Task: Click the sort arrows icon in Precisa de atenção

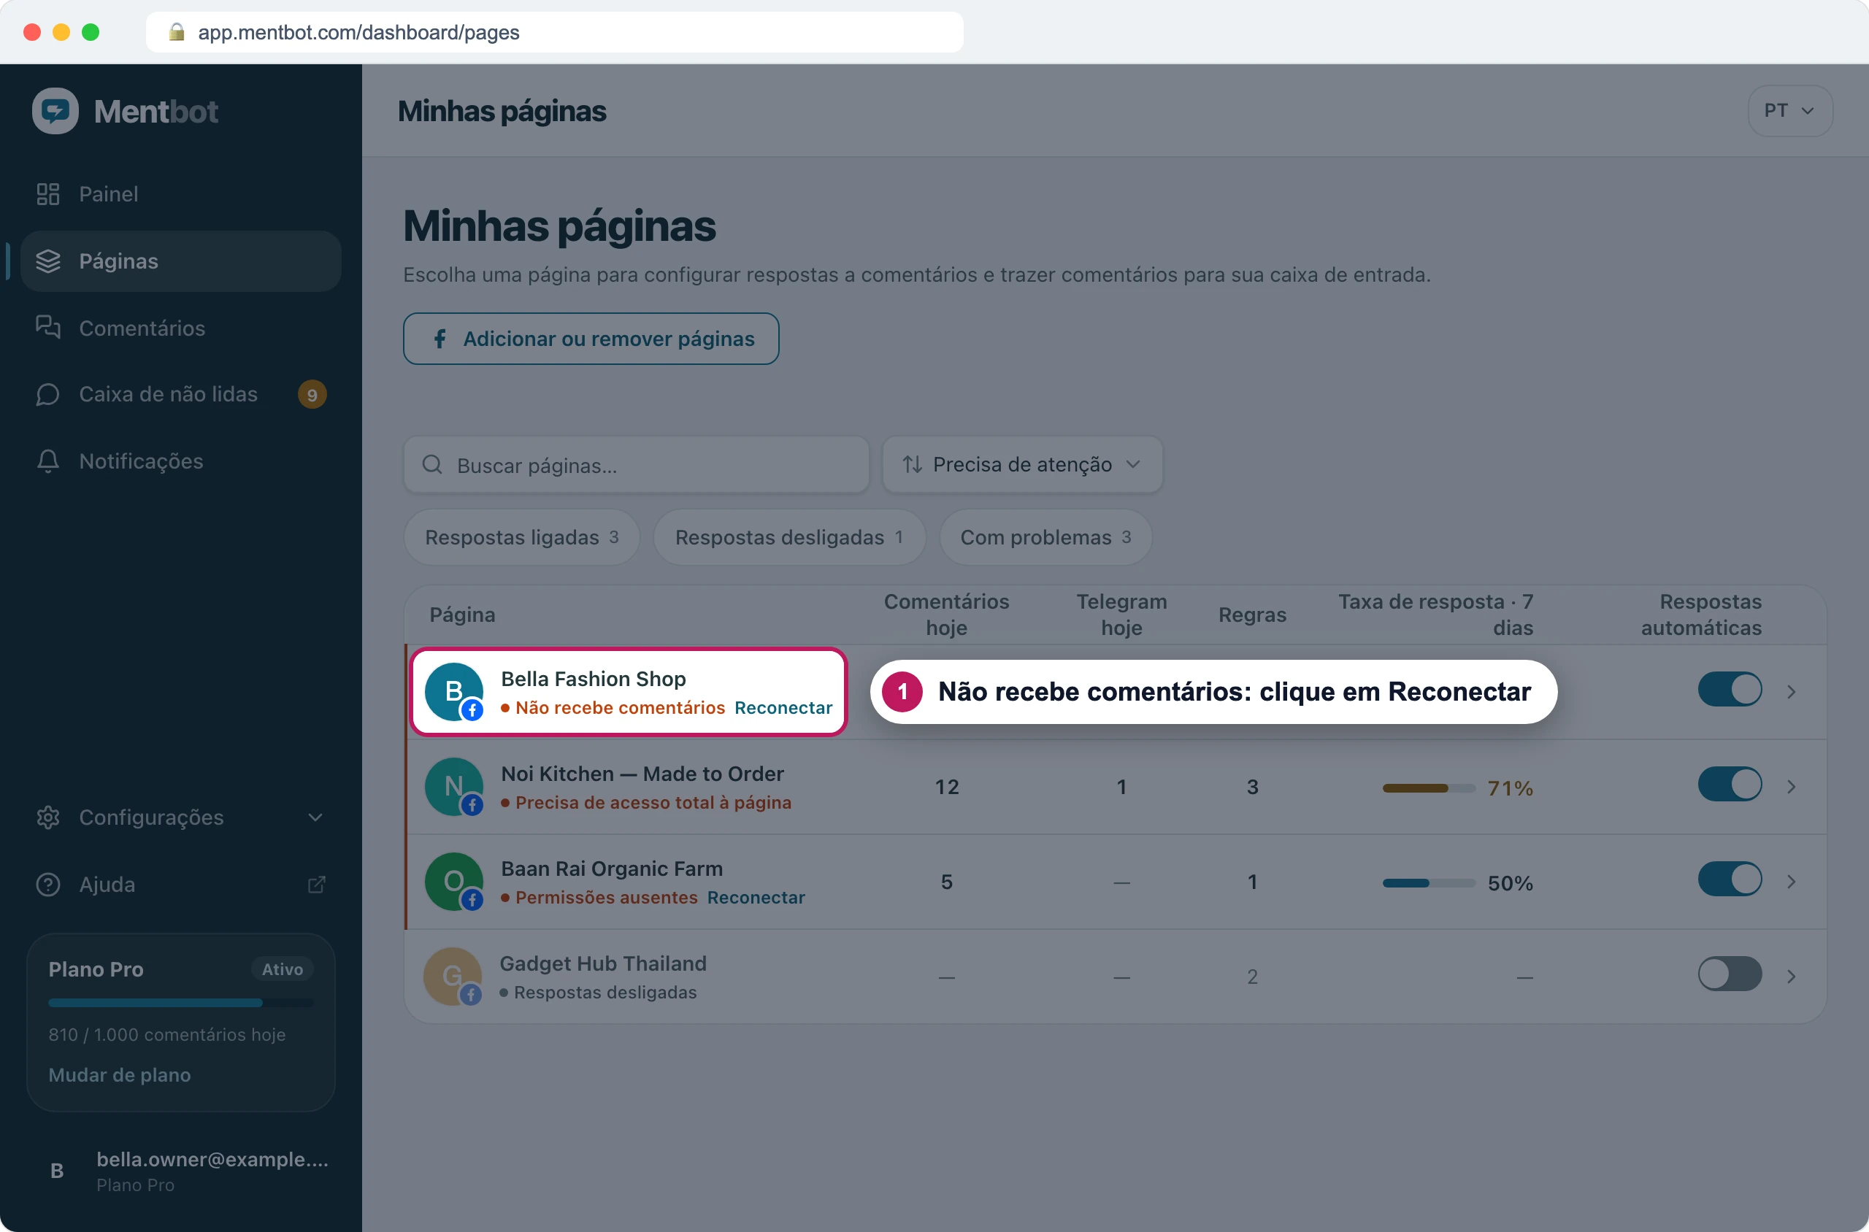Action: (912, 464)
